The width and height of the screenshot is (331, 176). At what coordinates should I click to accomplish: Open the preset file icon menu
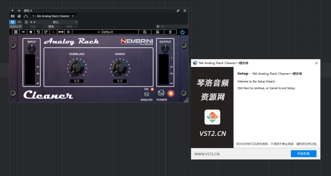point(26,22)
